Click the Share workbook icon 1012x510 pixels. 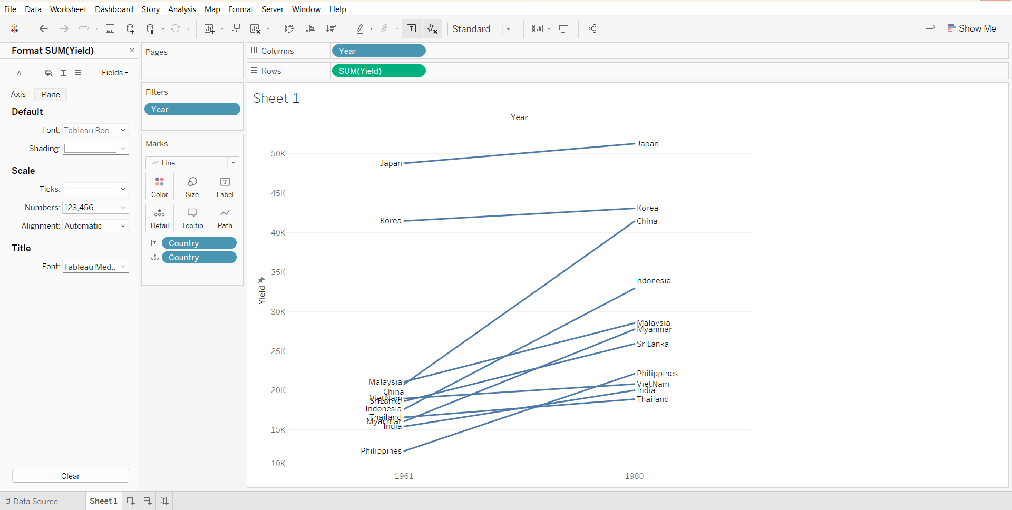point(592,29)
